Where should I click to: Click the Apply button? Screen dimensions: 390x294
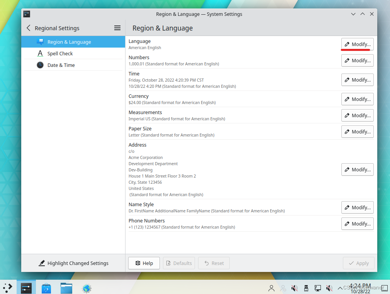tap(359, 263)
